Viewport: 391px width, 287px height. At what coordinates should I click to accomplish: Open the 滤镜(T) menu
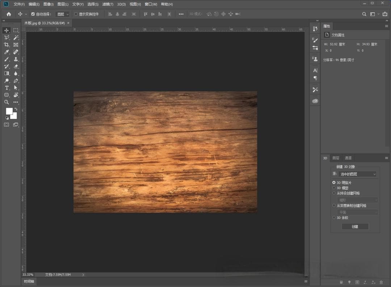click(x=108, y=4)
